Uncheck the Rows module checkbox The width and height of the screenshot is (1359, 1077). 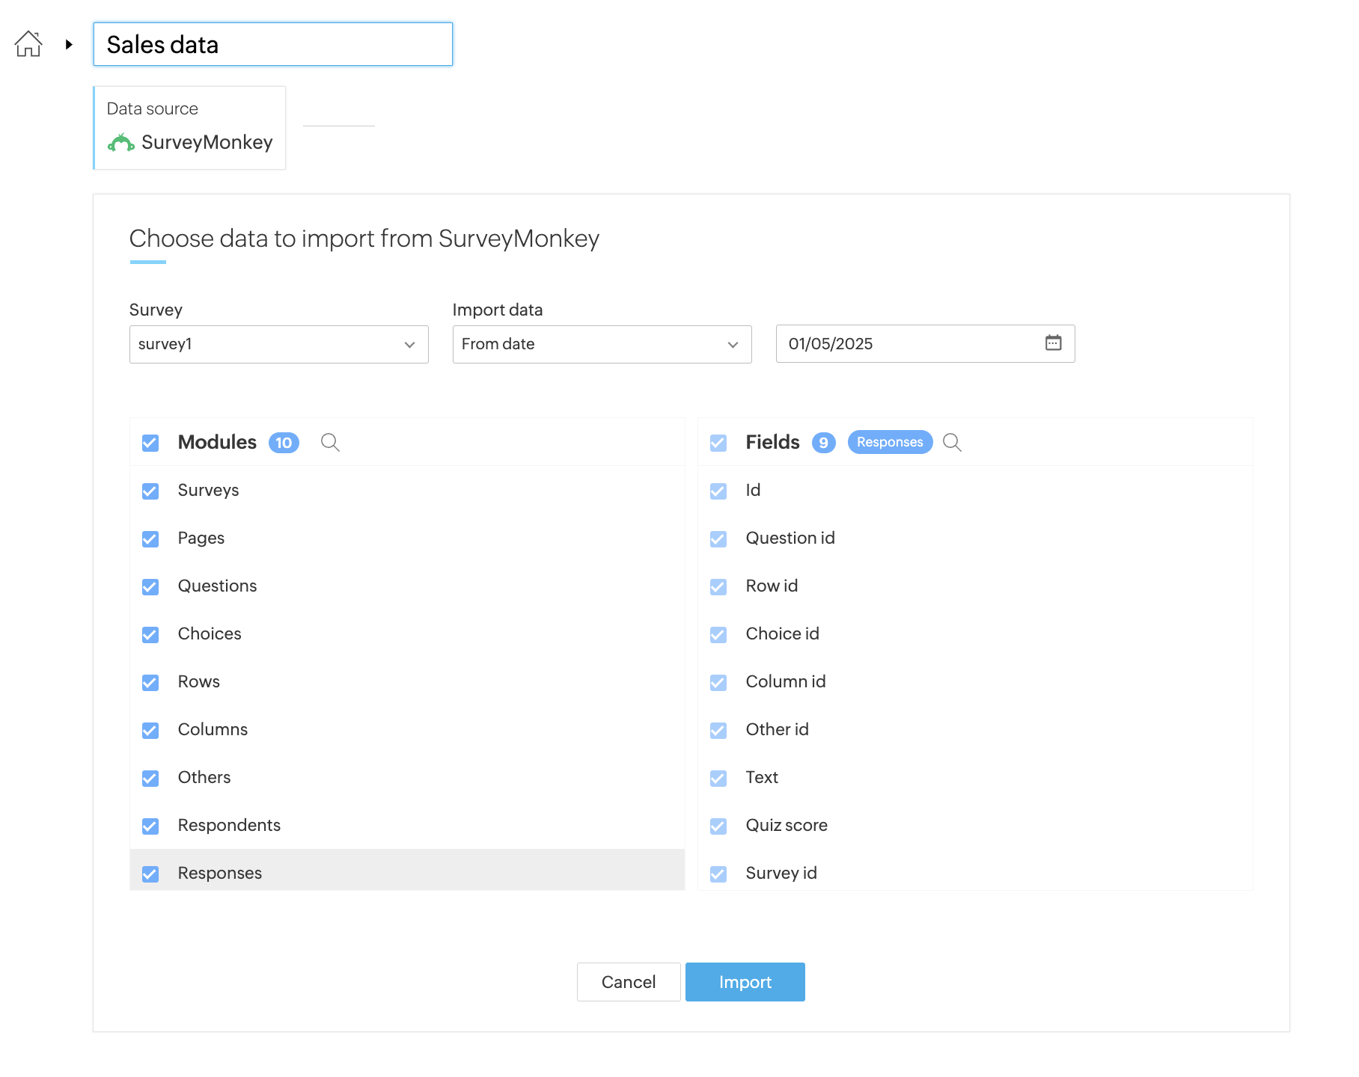click(150, 682)
